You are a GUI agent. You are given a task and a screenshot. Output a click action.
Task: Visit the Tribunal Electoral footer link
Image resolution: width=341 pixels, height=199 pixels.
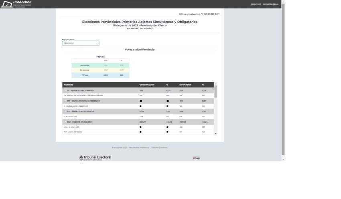159,148
